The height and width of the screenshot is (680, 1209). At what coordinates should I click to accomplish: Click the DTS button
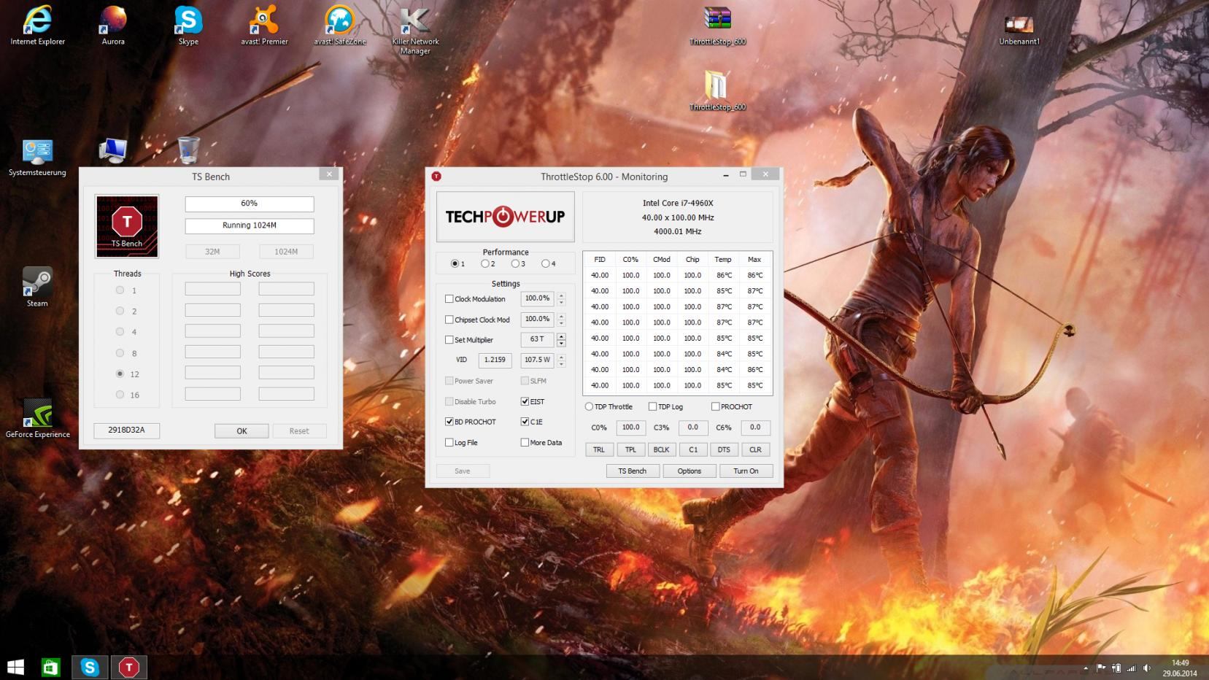[x=724, y=449]
